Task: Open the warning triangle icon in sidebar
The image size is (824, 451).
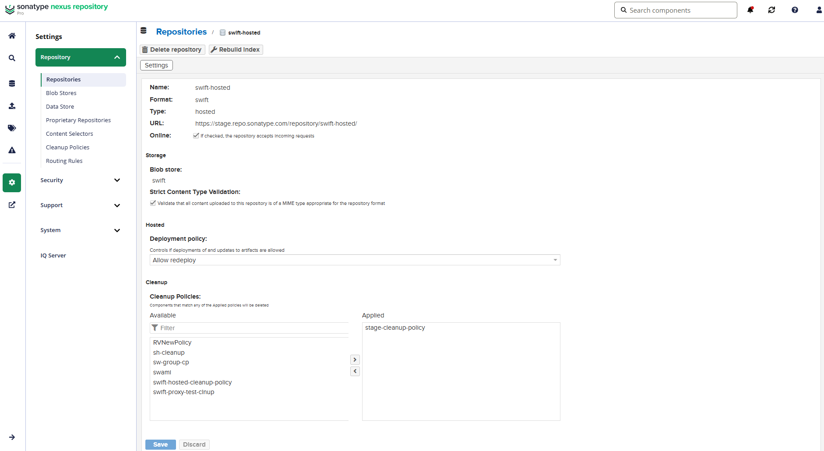Action: (12, 150)
